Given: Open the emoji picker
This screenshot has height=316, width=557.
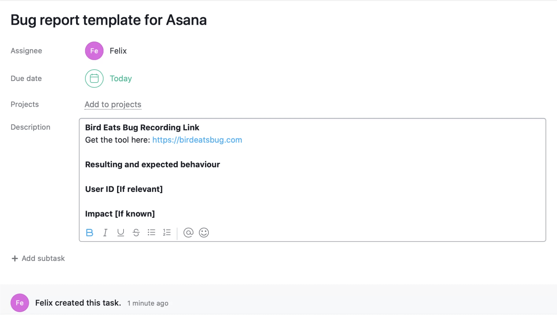Looking at the screenshot, I should [x=204, y=233].
